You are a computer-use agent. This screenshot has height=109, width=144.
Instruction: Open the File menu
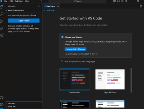tap(6, 1)
